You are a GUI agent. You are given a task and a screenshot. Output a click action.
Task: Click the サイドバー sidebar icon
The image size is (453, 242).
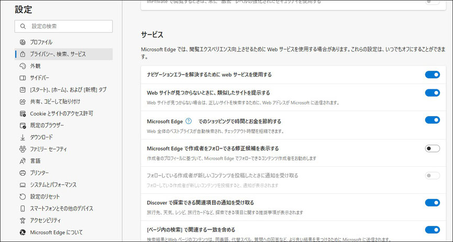tap(23, 78)
